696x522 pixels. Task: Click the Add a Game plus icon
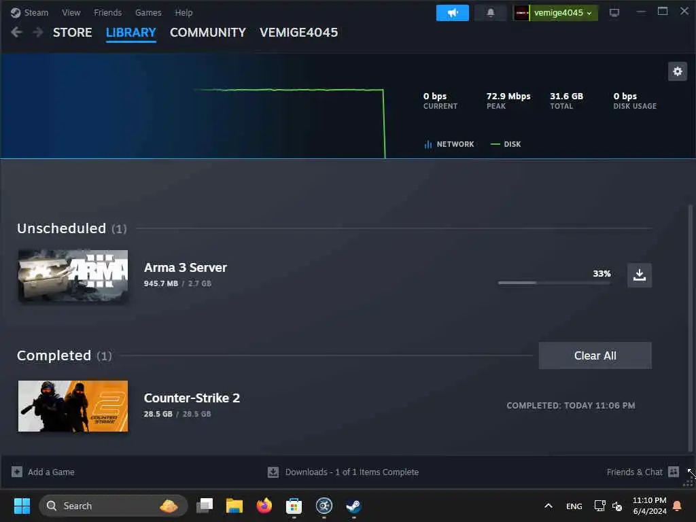[17, 472]
